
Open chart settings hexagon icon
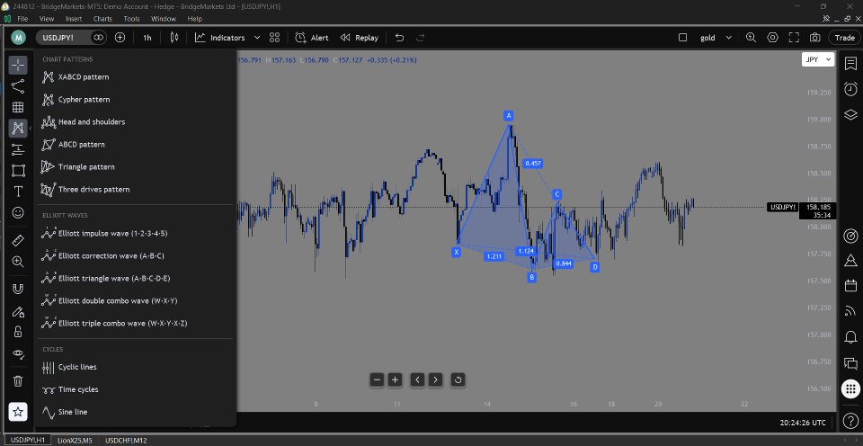(773, 38)
